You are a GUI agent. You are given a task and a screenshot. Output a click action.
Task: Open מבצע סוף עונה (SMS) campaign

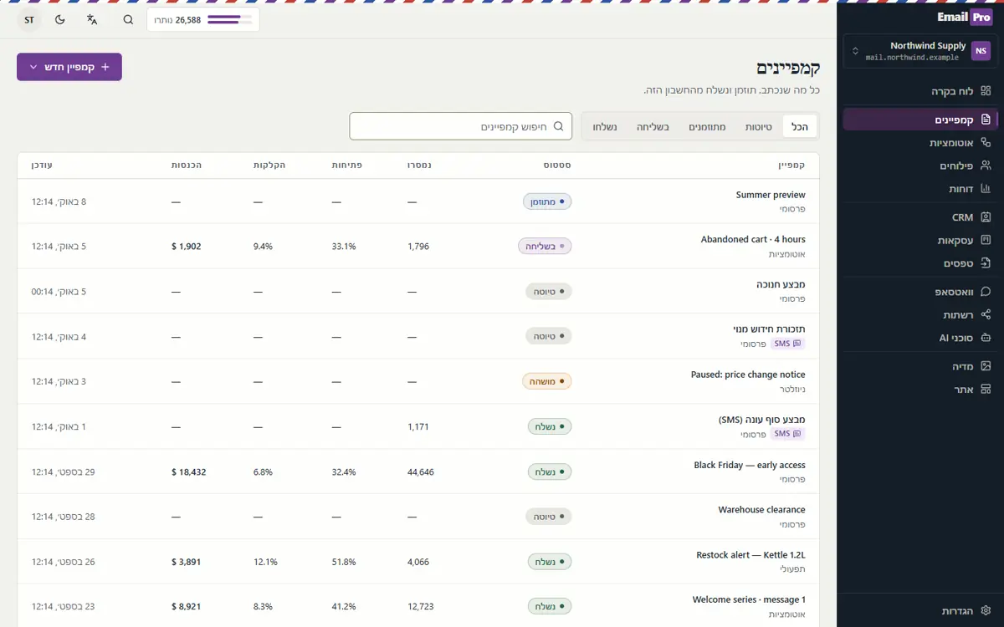[762, 420]
